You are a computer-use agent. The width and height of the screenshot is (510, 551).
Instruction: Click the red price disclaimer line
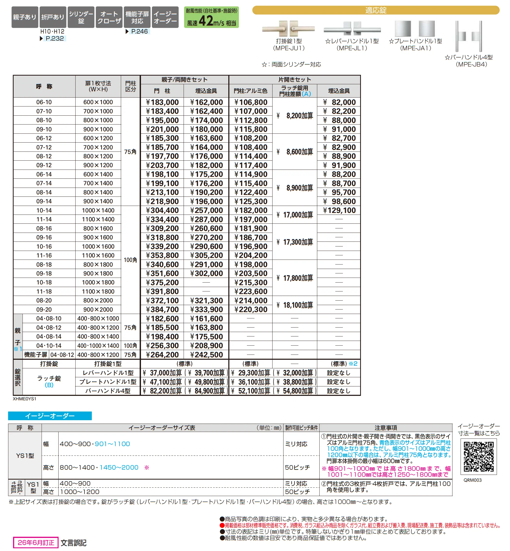point(360,526)
